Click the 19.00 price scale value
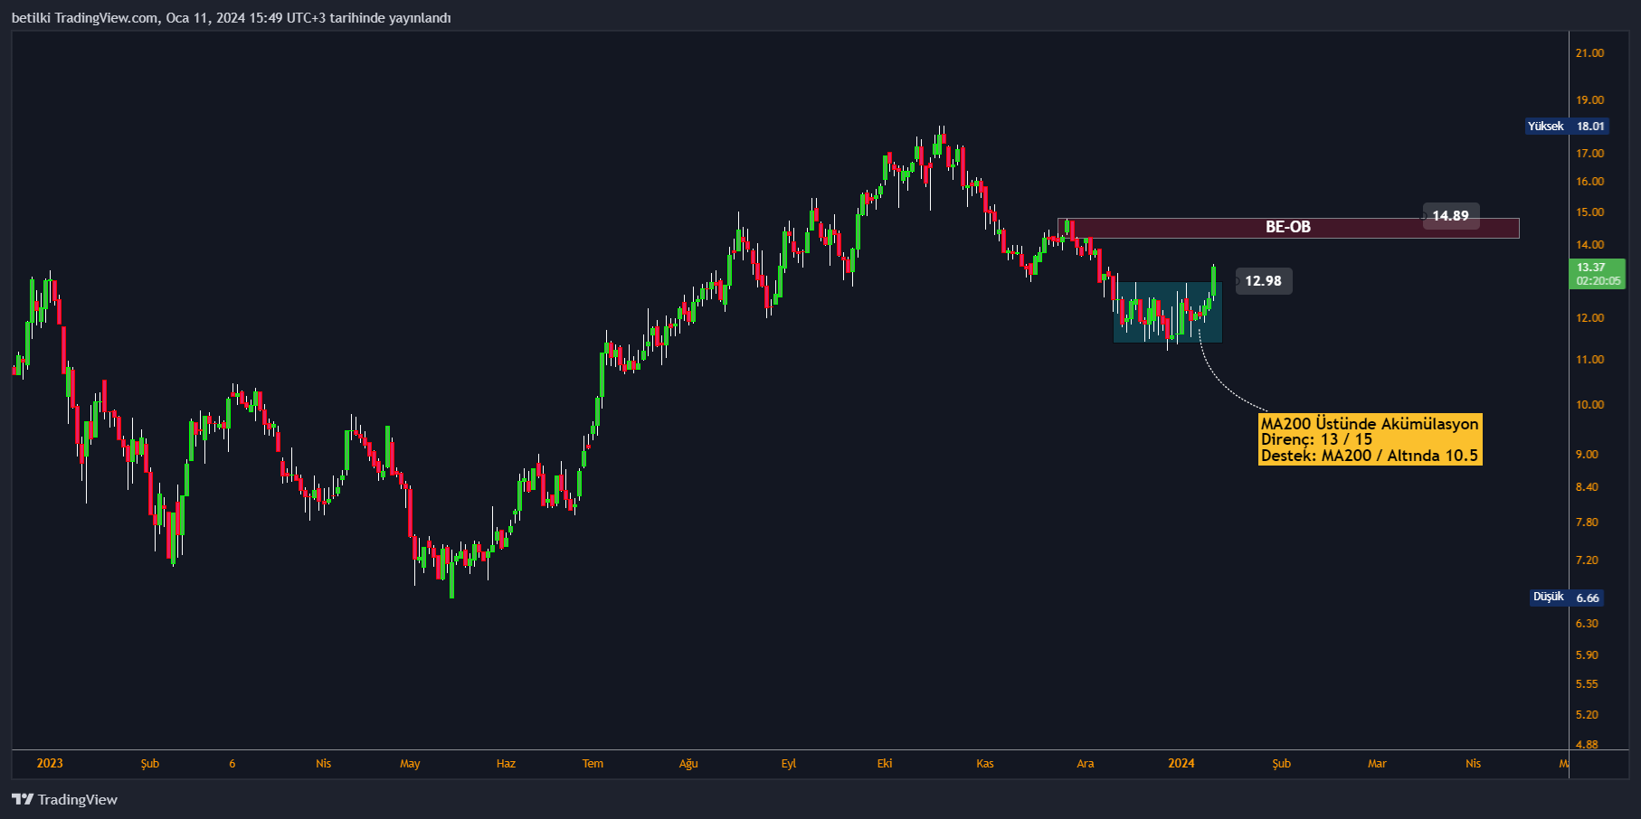 click(1589, 100)
